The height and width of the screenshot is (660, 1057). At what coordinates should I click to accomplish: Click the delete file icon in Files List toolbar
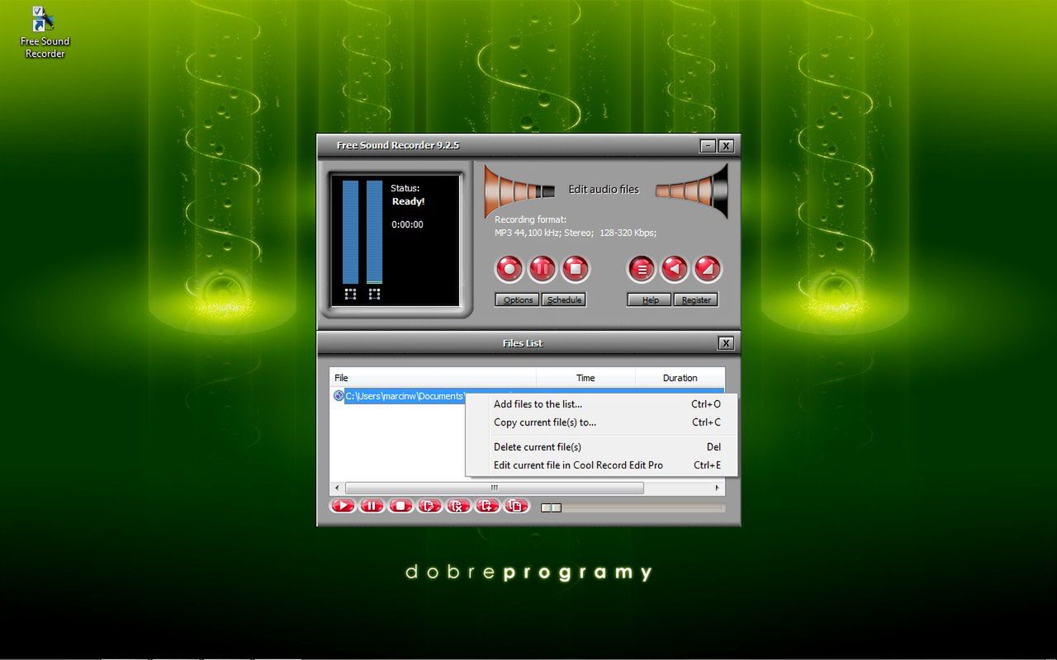pos(458,506)
